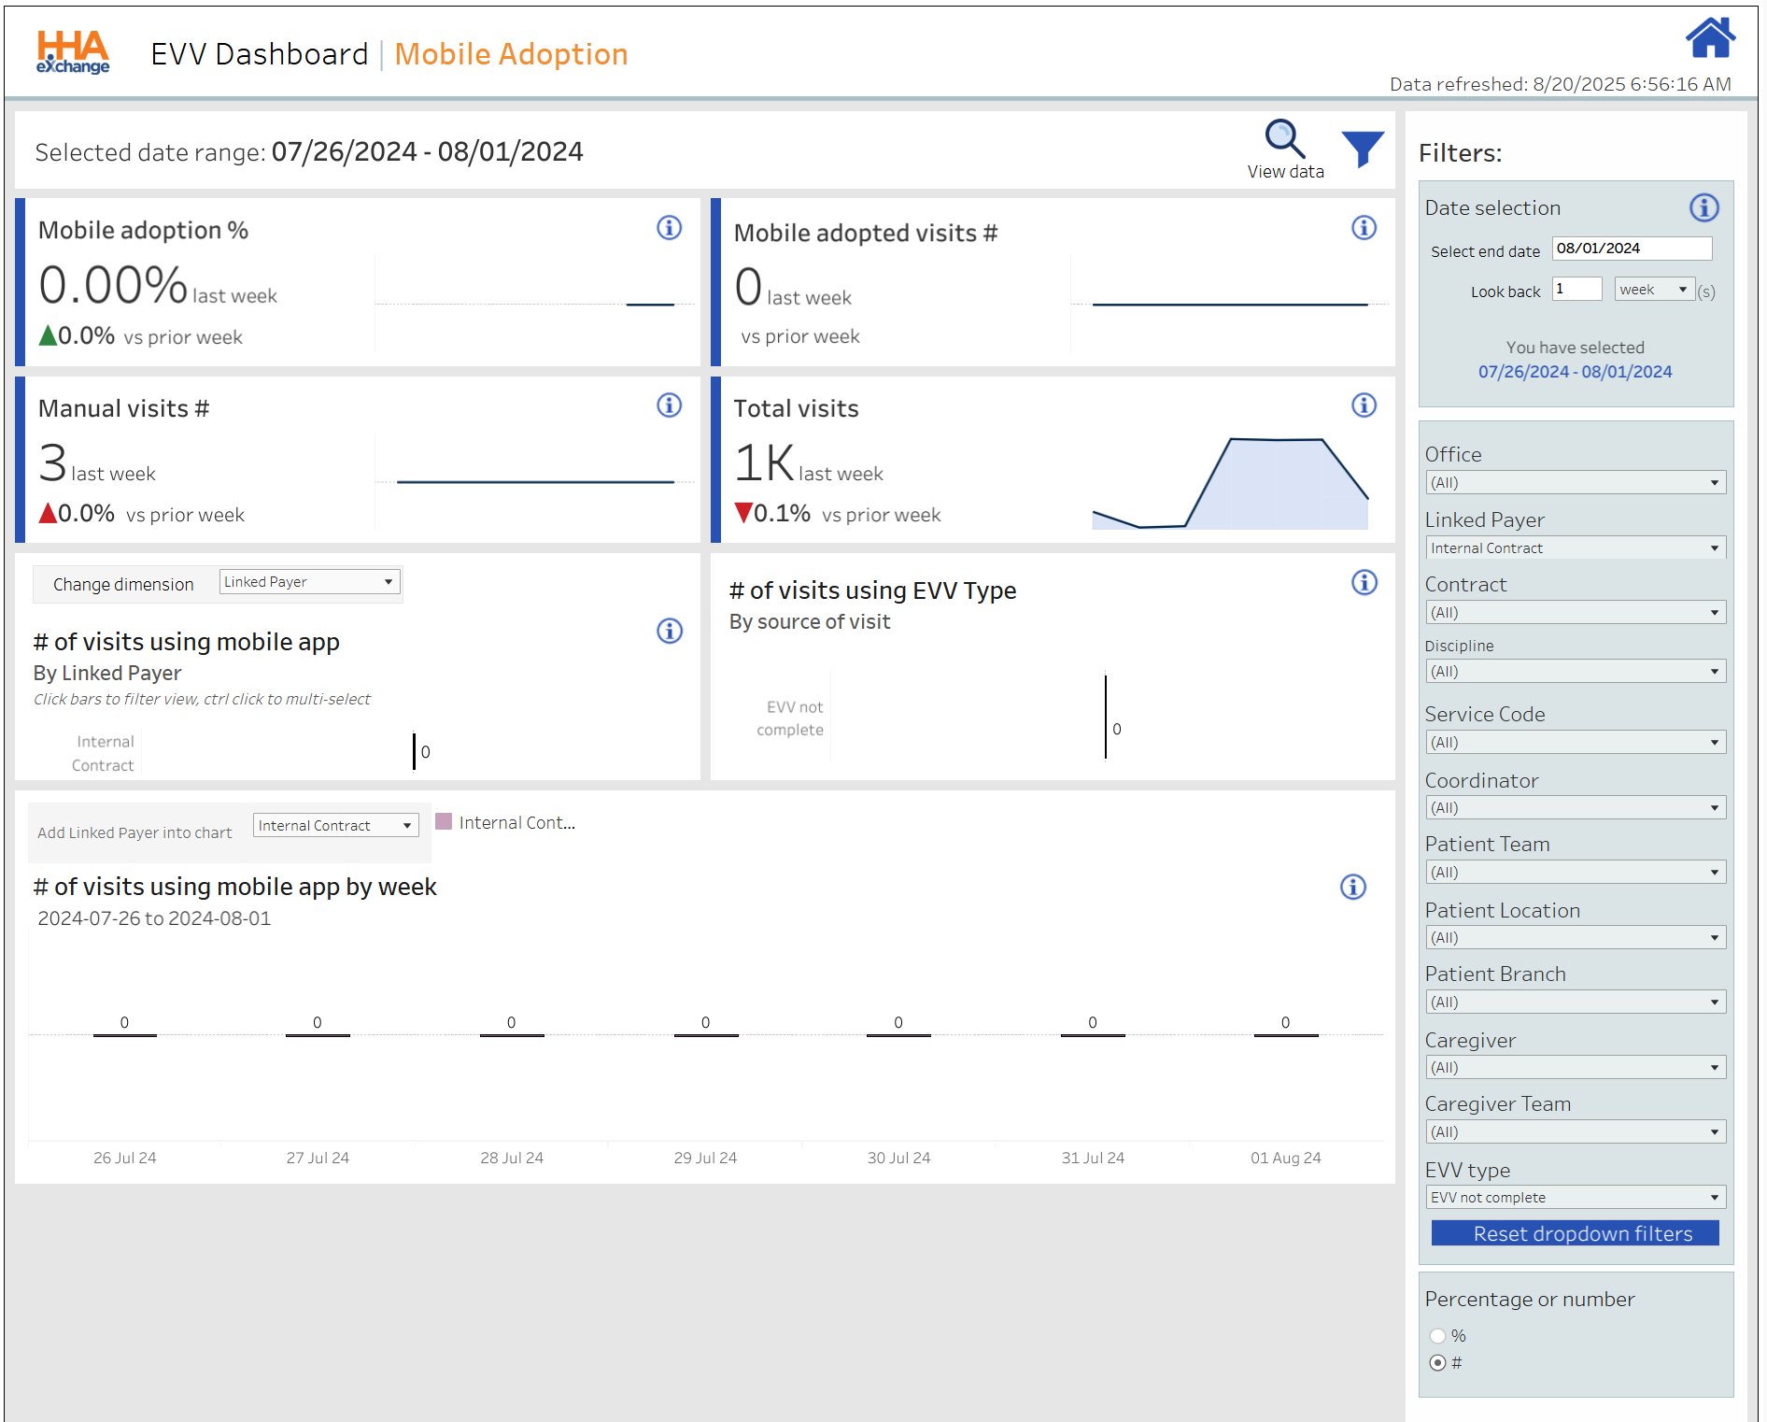Open the Add Linked Payer into chart dropdown

coord(335,826)
